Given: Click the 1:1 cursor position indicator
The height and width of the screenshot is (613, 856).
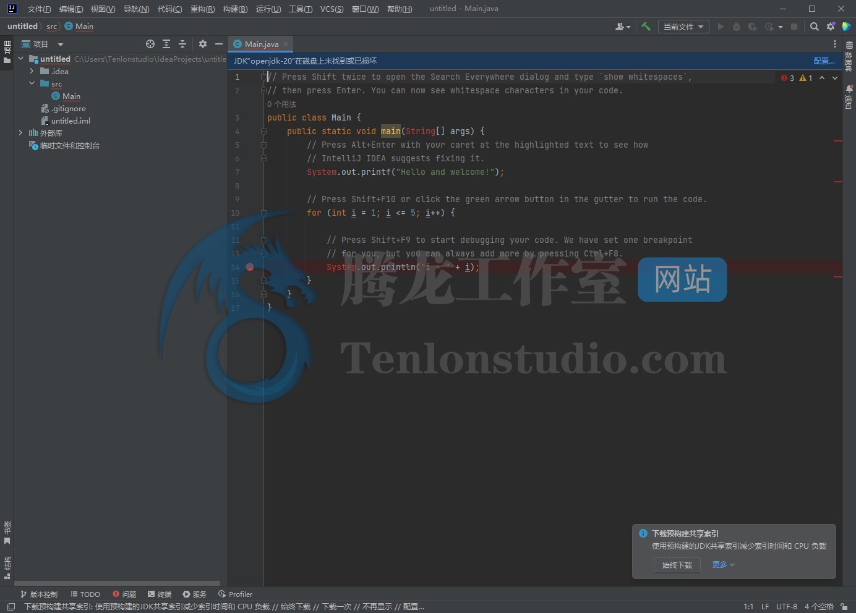Looking at the screenshot, I should (748, 607).
